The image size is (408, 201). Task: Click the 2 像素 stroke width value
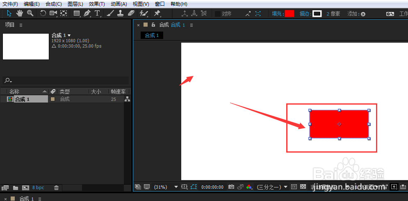click(333, 14)
